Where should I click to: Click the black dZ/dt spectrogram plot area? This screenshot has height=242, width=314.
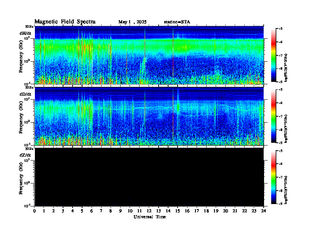[x=149, y=177]
